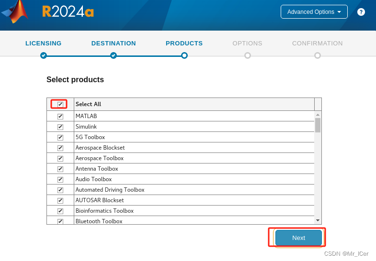Uncheck the Aerospace Toolbox checkbox
376x261 pixels.
point(60,159)
